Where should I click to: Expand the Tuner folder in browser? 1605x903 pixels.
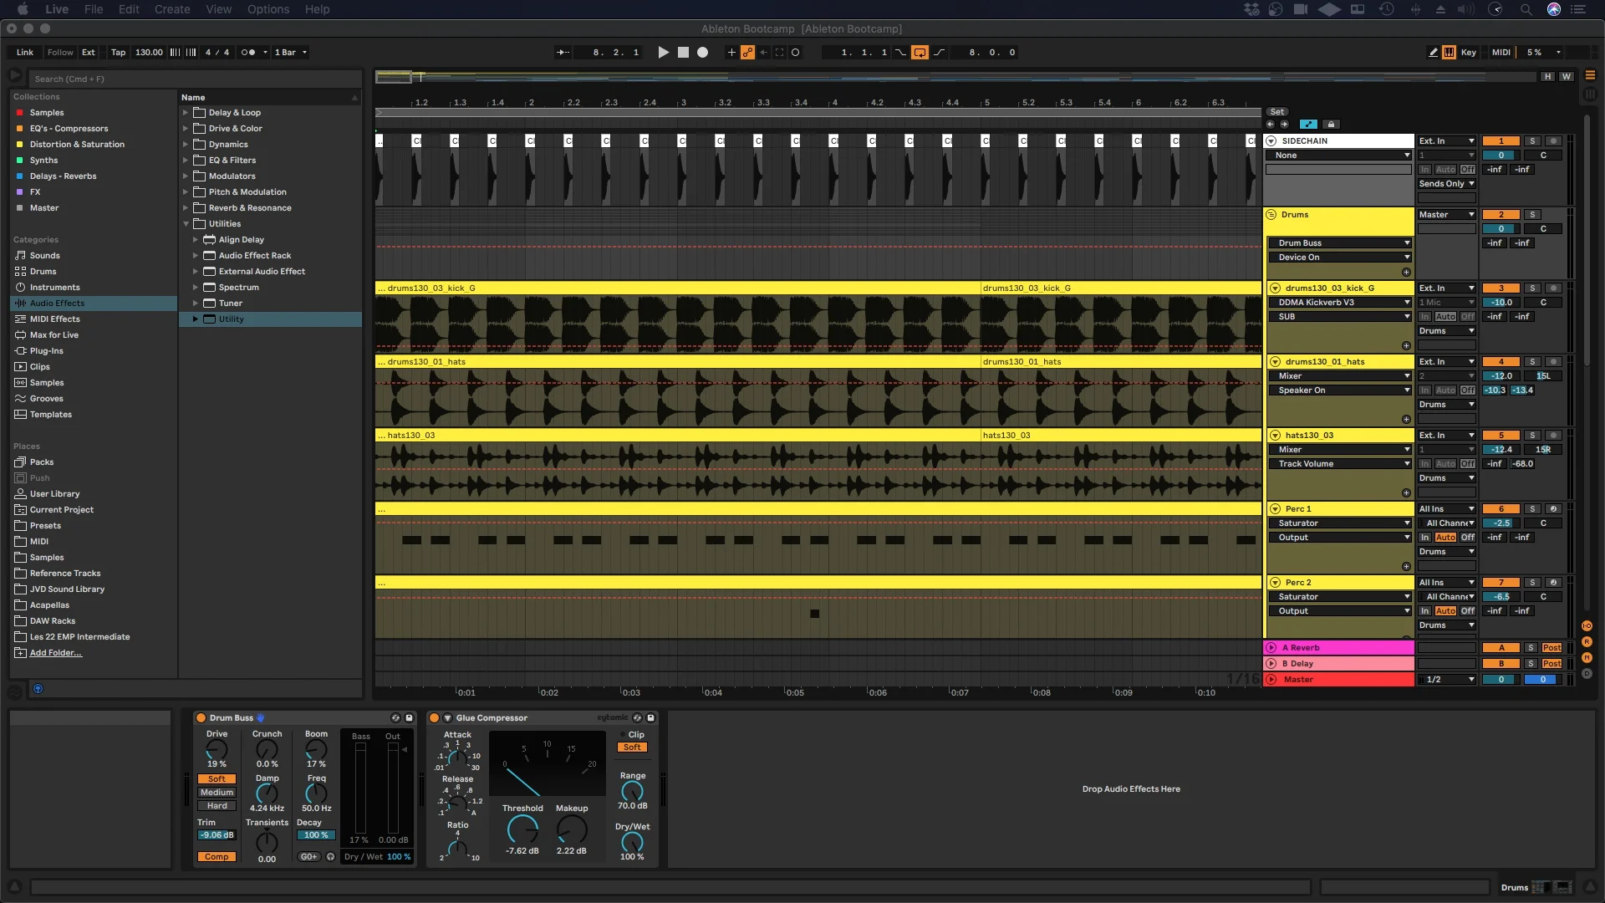click(x=196, y=303)
